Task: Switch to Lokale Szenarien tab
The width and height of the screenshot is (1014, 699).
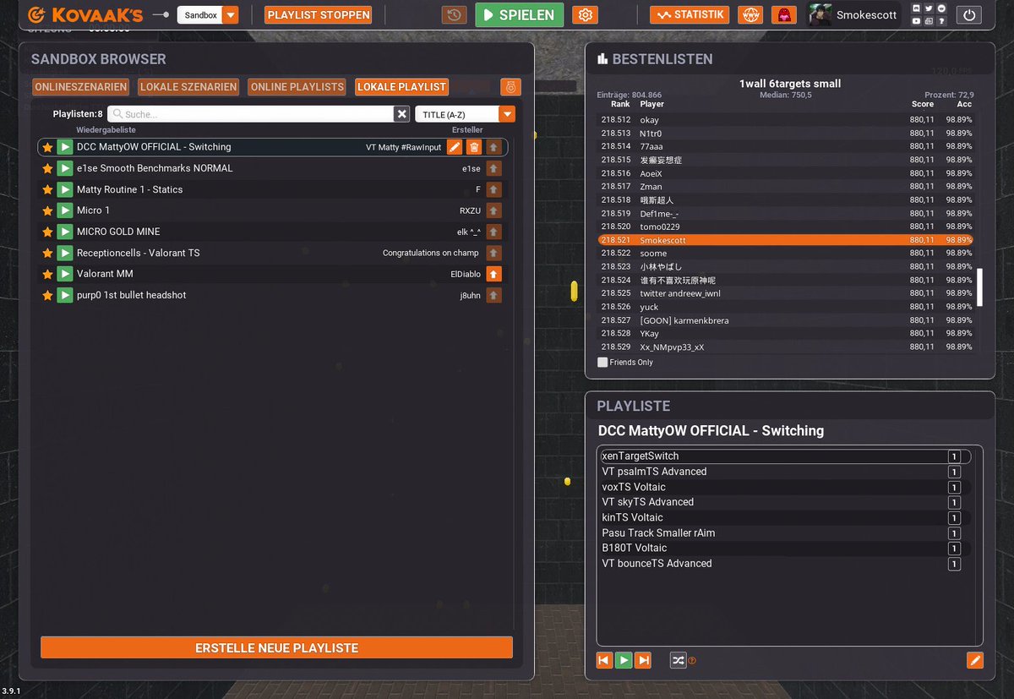Action: click(188, 87)
